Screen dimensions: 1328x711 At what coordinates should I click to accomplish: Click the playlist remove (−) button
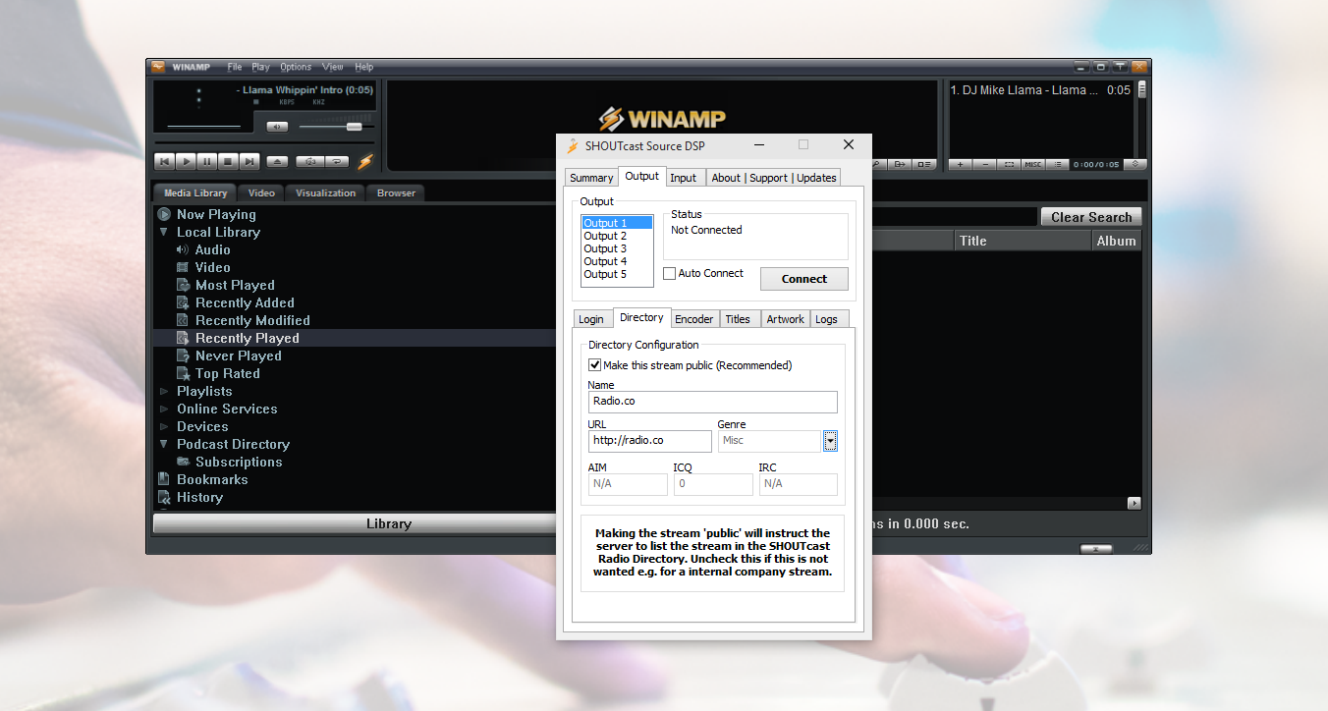click(985, 164)
